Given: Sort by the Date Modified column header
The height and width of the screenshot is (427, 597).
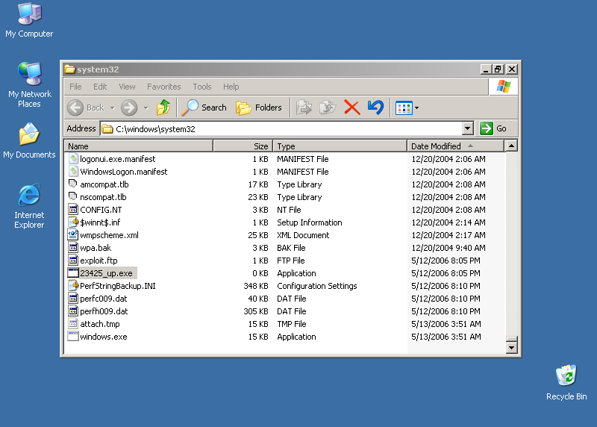Looking at the screenshot, I should click(x=456, y=146).
